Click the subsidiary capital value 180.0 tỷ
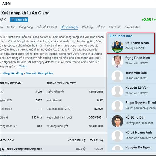 pyautogui.click(x=81, y=149)
